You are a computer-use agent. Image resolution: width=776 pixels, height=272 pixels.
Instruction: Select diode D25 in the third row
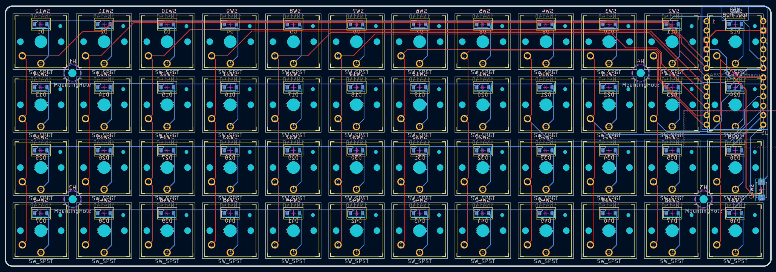click(41, 150)
